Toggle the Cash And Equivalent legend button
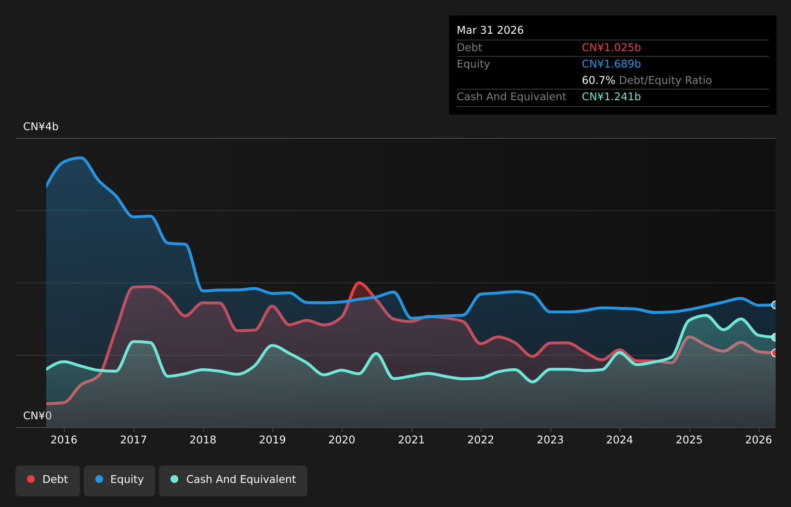791x507 pixels. pos(233,480)
